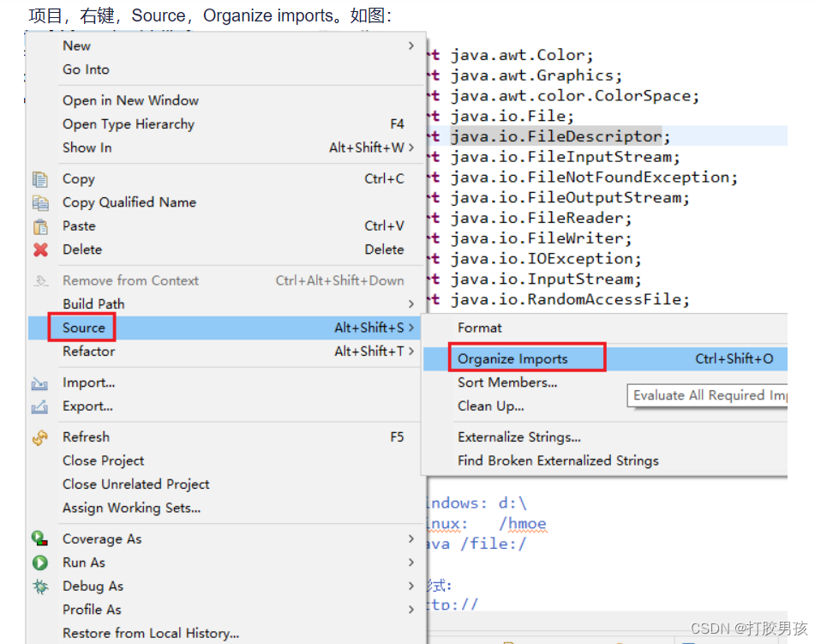
Task: Select Clean Up... submenu entry
Action: click(x=606, y=406)
